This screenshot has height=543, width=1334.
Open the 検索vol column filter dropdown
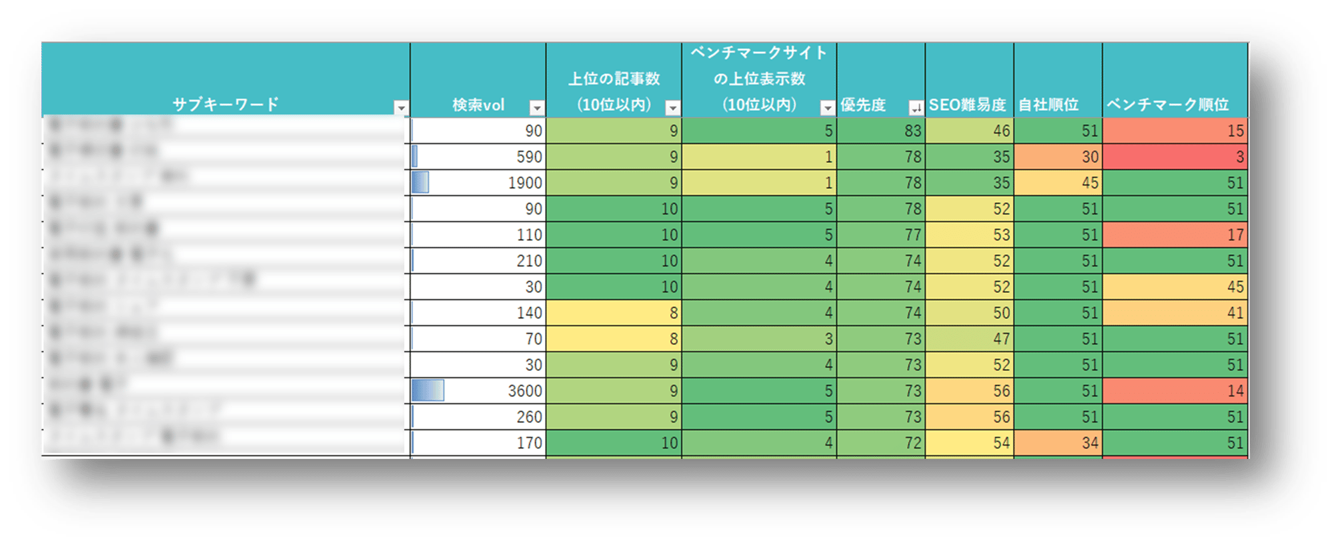[x=537, y=107]
